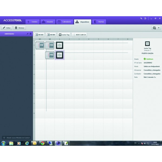The width and height of the screenshot is (162, 162).
Task: Open Google Chrome from the taskbar
Action: 42,143
